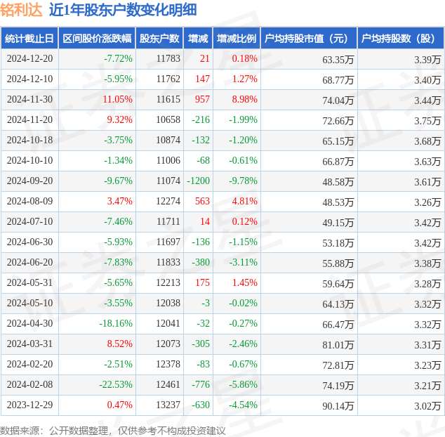The height and width of the screenshot is (437, 445).
Task: Click the change value 563
Action: [x=202, y=201]
